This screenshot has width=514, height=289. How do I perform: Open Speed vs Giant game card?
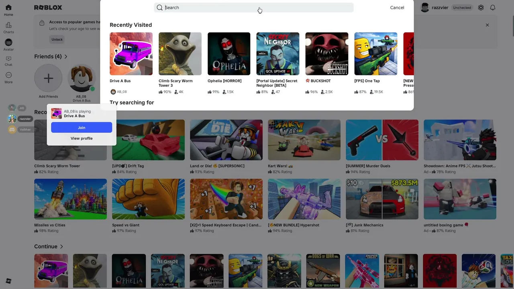click(148, 199)
